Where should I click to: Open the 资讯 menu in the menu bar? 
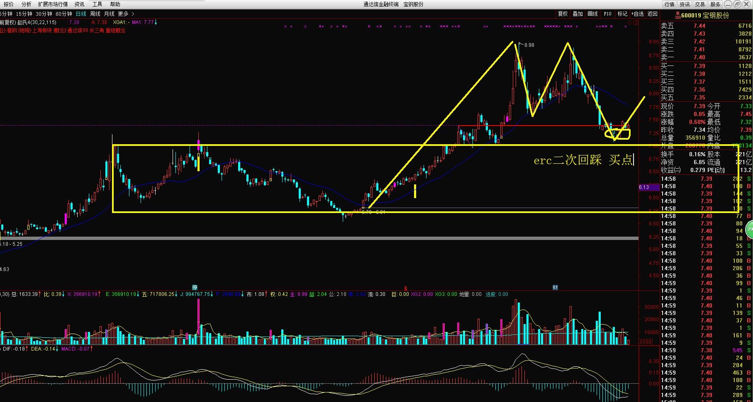(79, 4)
